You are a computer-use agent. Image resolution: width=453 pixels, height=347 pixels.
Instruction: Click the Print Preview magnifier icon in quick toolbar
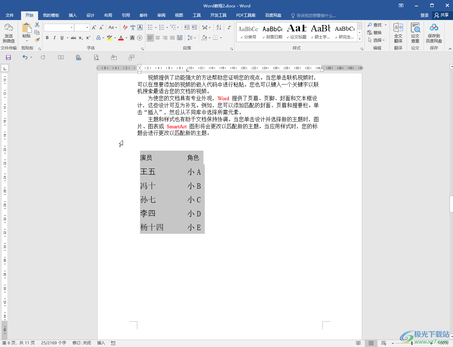tap(96, 57)
